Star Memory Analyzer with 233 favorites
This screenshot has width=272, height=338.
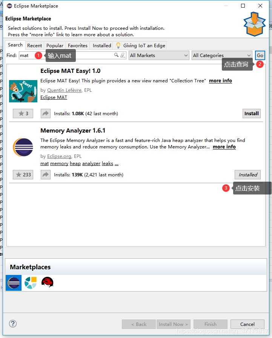[x=23, y=174]
